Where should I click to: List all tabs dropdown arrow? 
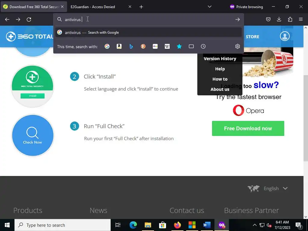210,7
